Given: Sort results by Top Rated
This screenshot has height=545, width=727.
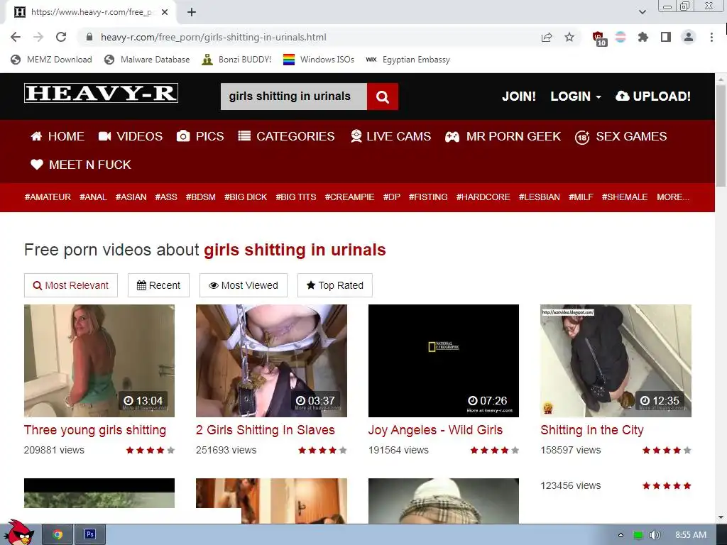Looking at the screenshot, I should pyautogui.click(x=335, y=285).
